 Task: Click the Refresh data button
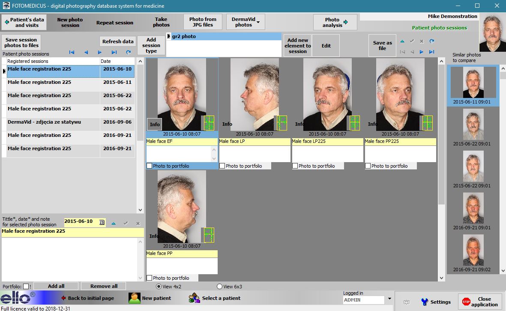pyautogui.click(x=118, y=41)
